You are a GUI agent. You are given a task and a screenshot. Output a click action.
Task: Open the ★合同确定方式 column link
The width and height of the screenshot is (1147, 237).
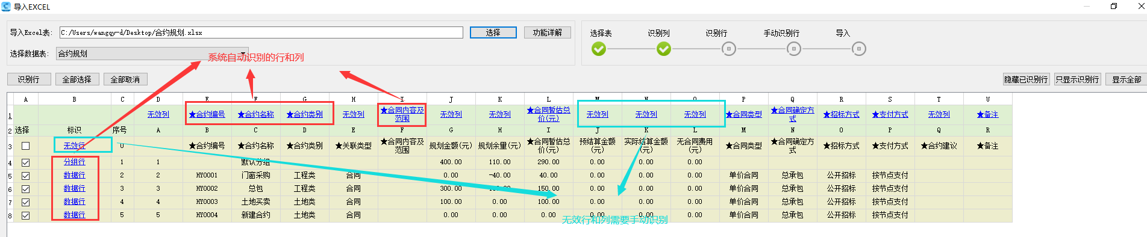point(793,114)
